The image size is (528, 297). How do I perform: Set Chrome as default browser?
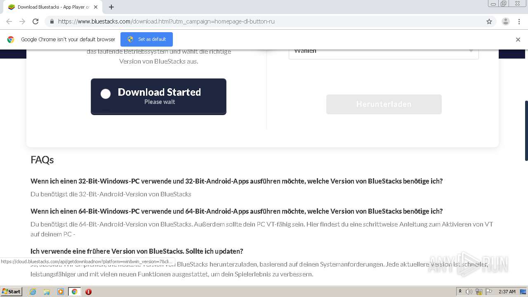[146, 39]
